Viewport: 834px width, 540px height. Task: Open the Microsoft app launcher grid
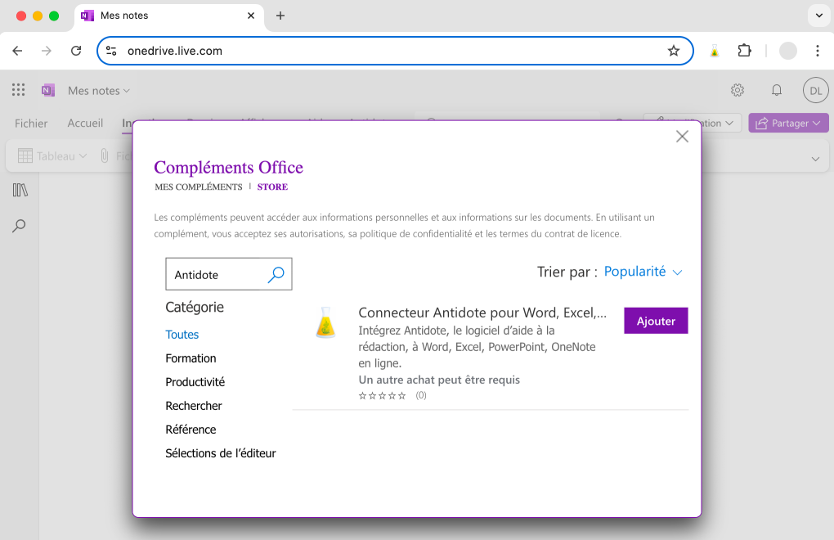tap(19, 90)
